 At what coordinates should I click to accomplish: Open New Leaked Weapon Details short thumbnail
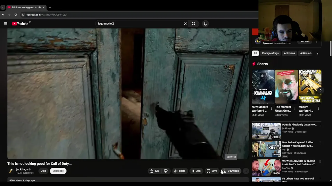310,87
